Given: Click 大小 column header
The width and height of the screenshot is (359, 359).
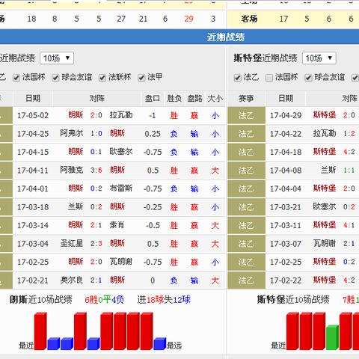Looking at the screenshot, I should click(x=215, y=99).
